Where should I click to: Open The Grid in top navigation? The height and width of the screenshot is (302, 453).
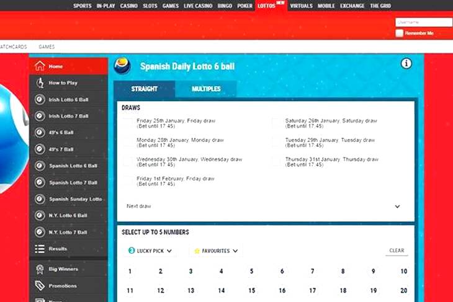click(380, 6)
